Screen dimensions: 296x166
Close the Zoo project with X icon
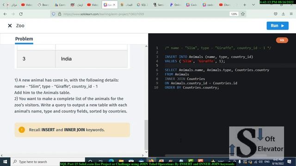click(10, 26)
